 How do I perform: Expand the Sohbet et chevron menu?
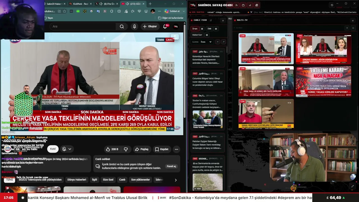point(184,11)
